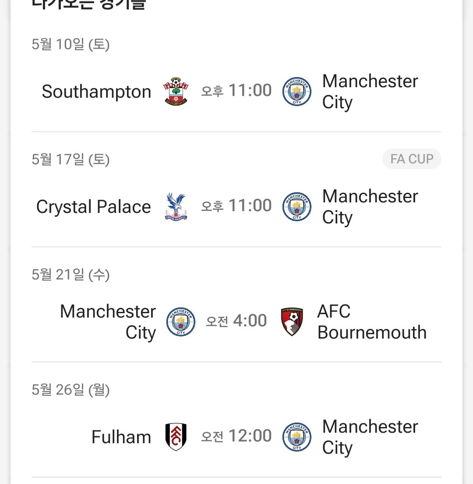
Task: Tap the Southampton club crest
Action: [176, 92]
